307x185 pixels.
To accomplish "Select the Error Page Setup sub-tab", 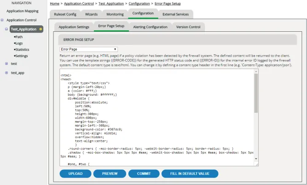I will [111, 26].
